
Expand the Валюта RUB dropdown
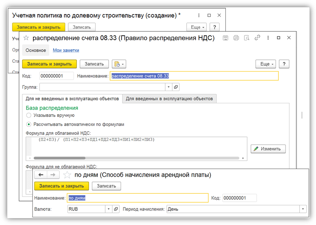click(109, 209)
